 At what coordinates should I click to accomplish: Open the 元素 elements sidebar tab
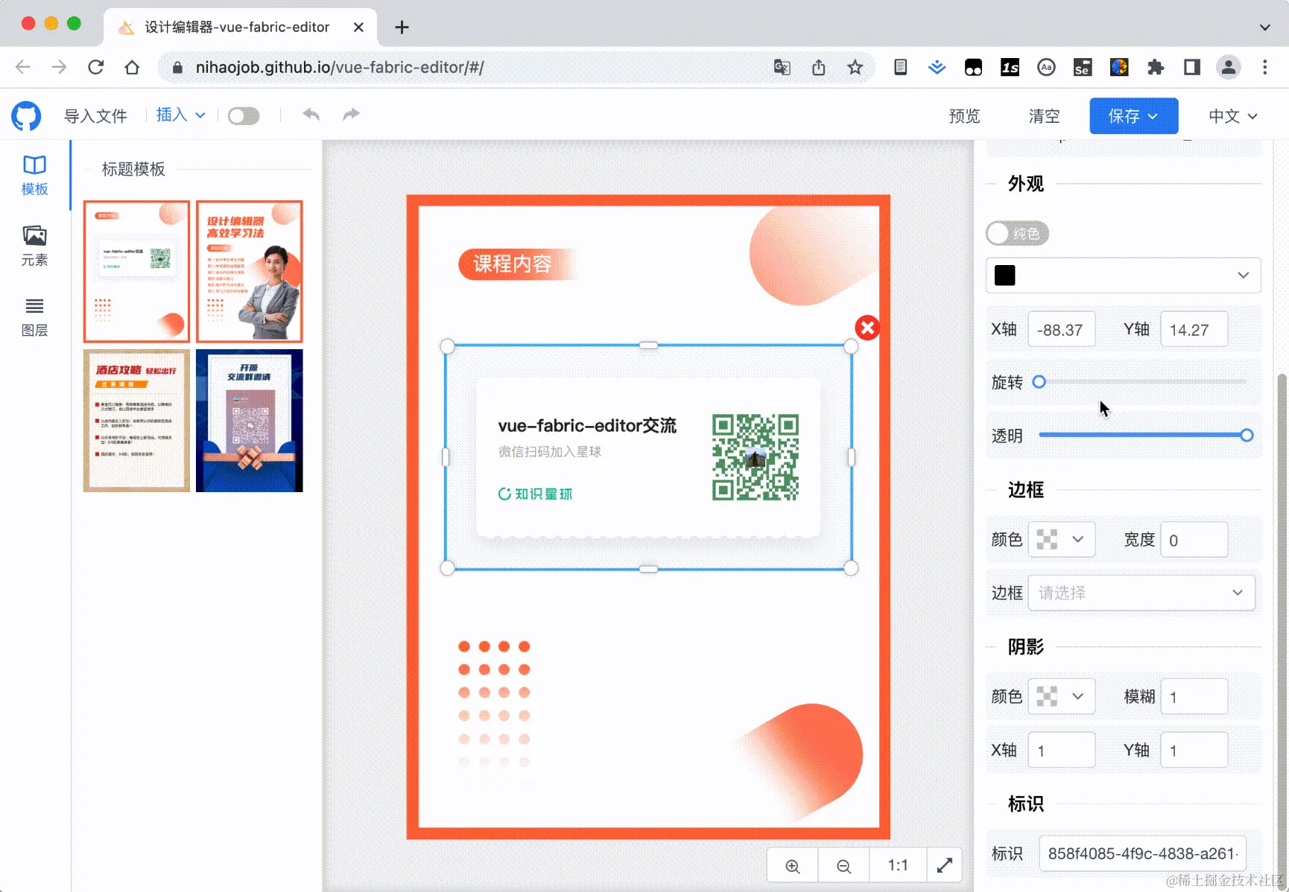pos(34,246)
